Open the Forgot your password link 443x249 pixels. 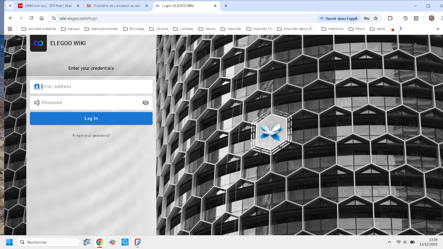click(91, 136)
